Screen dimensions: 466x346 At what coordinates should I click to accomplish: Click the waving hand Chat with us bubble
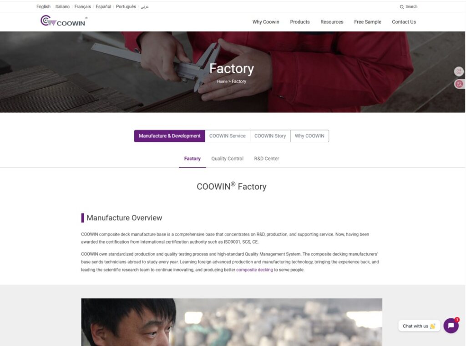pos(419,326)
